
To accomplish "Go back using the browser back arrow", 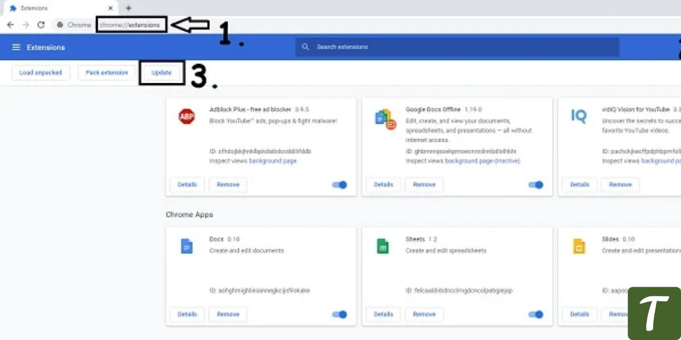I will [x=10, y=25].
